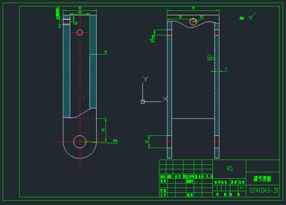
Task: Select the 1:1 scale cell in title block
Action: 242,187
